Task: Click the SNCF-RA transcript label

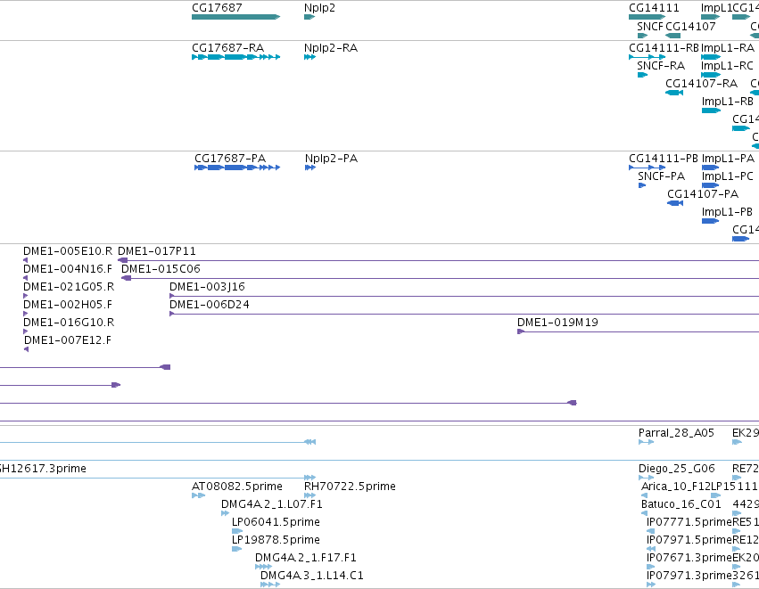Action: (x=661, y=66)
